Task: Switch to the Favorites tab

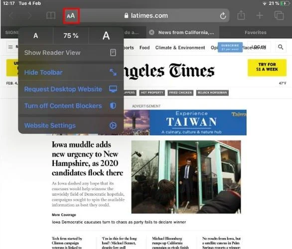Action: [256, 32]
